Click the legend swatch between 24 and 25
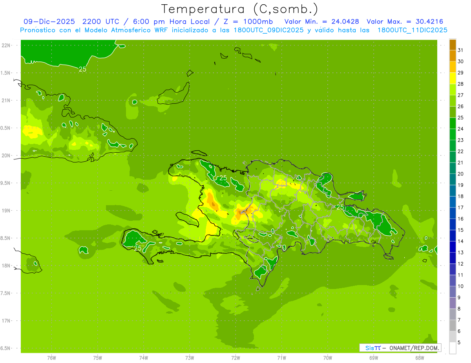471x363 pixels. (453, 123)
